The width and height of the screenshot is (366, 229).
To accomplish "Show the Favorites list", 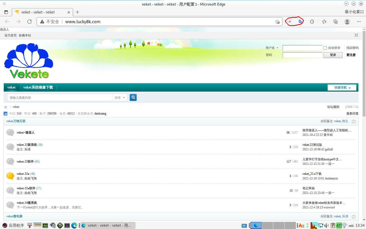I will tap(324, 22).
